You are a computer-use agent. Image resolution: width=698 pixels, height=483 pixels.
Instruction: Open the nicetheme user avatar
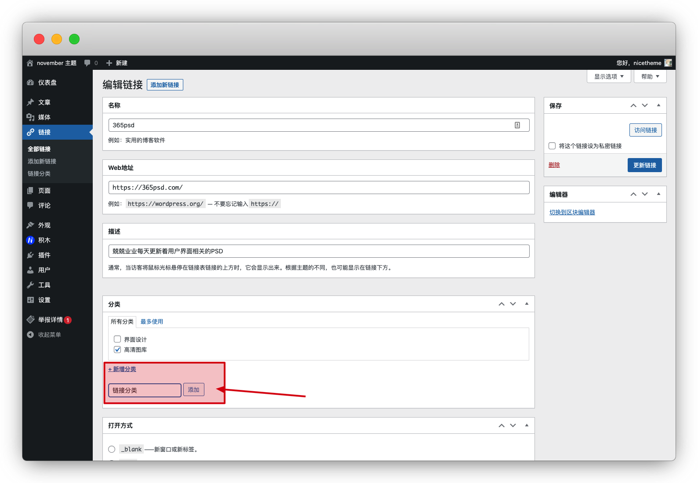(668, 63)
